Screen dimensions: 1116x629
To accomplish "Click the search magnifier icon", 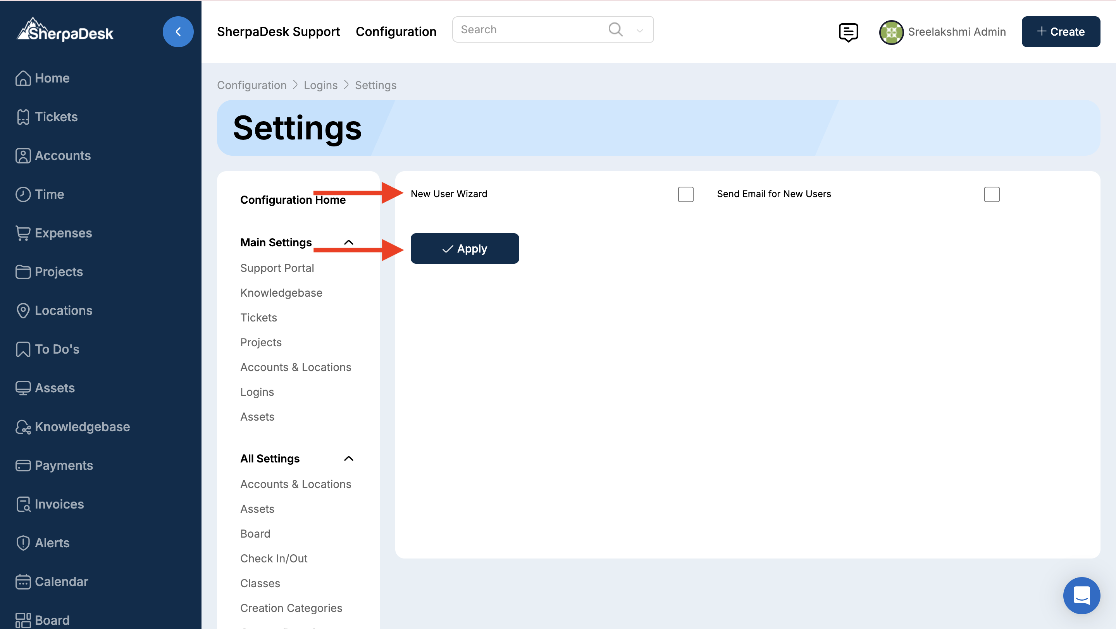I will coord(615,29).
